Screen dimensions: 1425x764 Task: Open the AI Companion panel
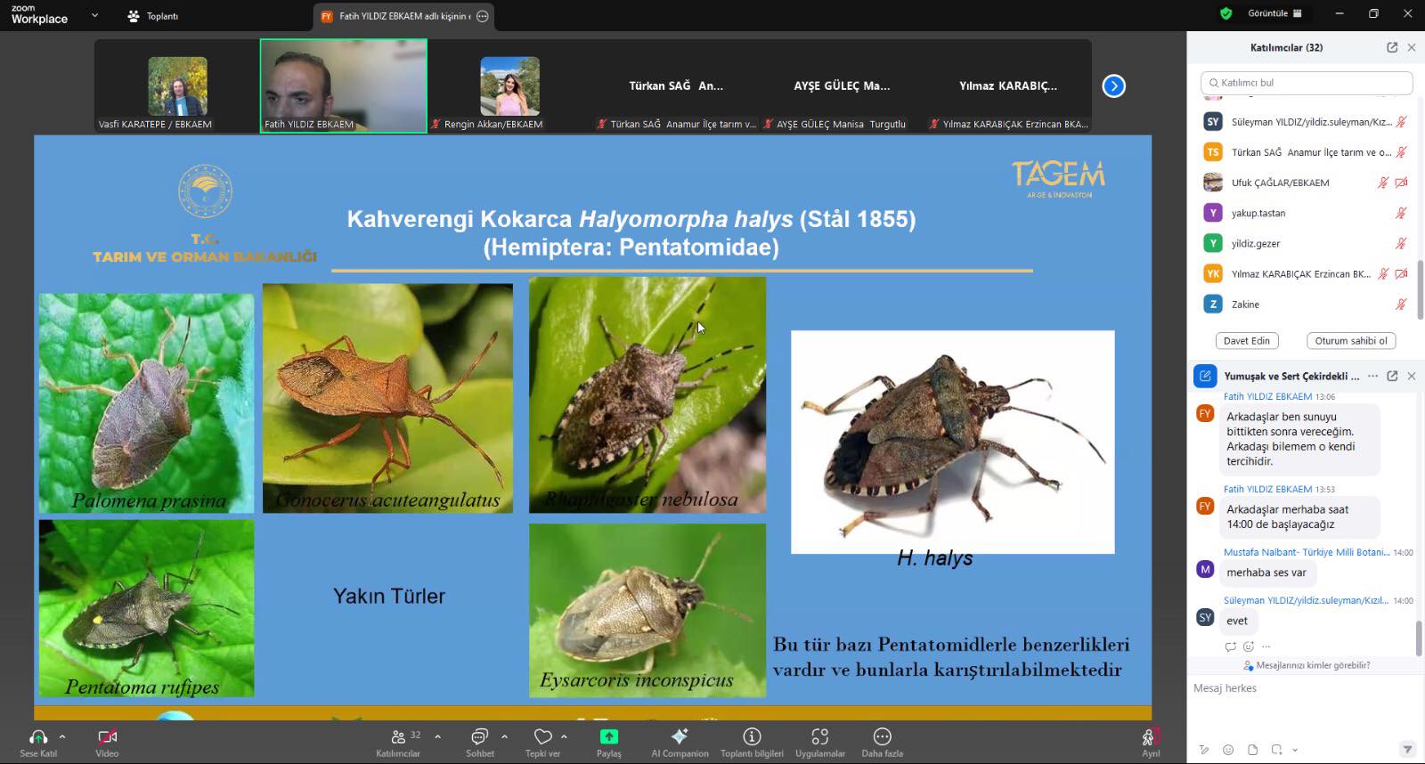[x=680, y=737]
